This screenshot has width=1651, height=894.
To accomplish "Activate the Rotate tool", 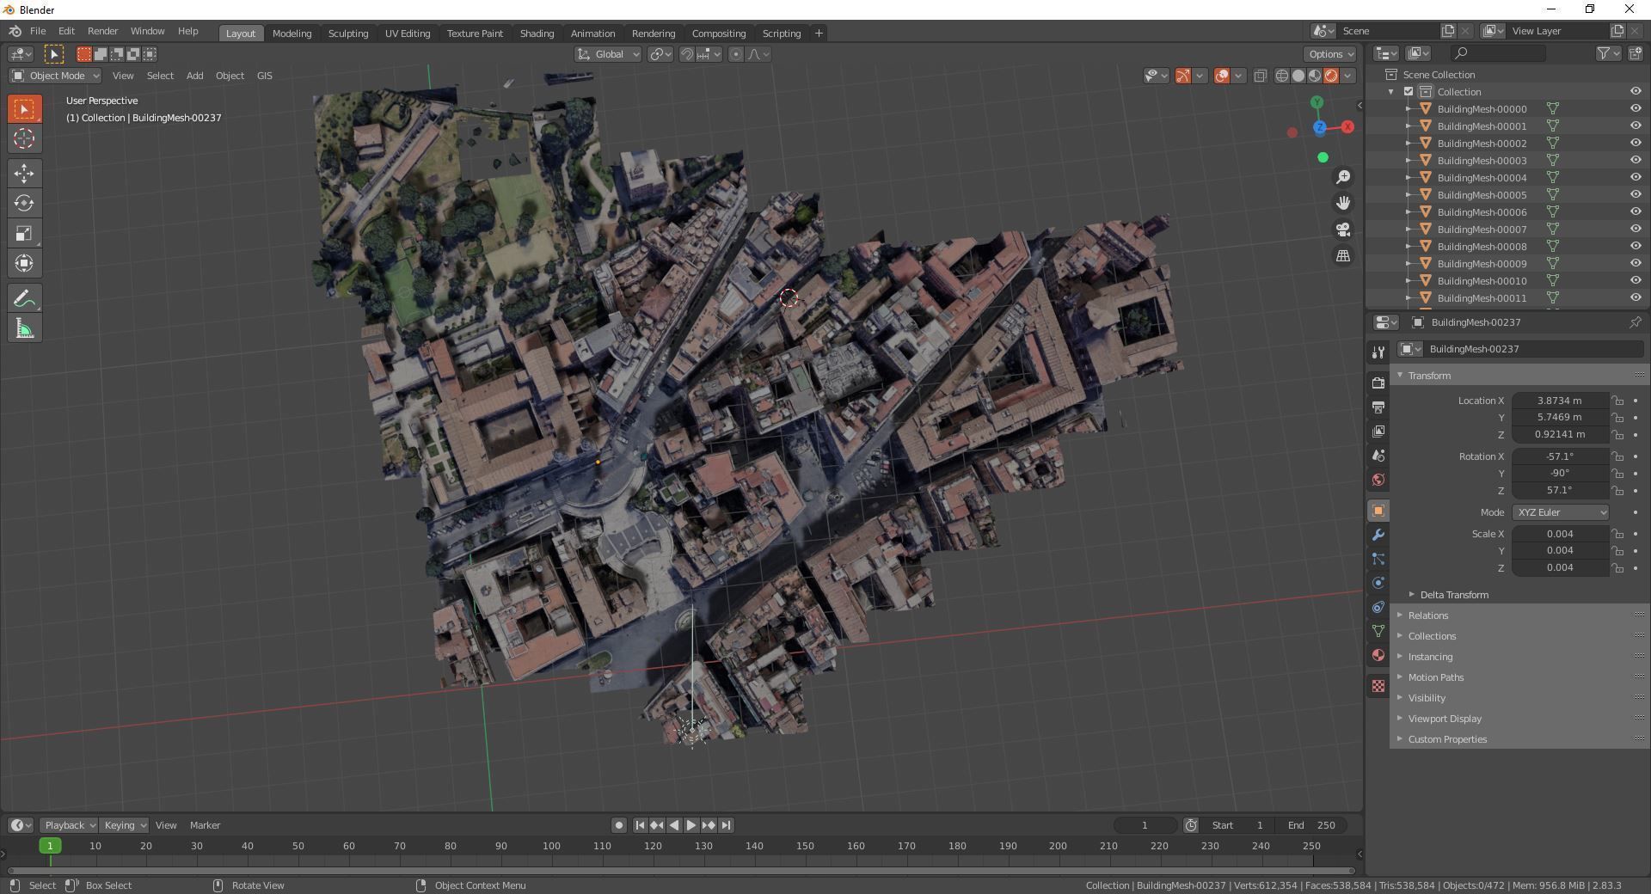I will [24, 203].
